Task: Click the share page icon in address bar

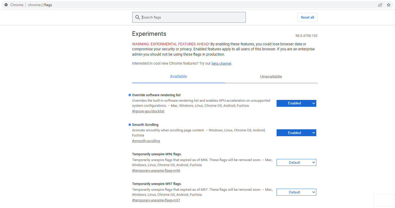Action: (x=380, y=5)
